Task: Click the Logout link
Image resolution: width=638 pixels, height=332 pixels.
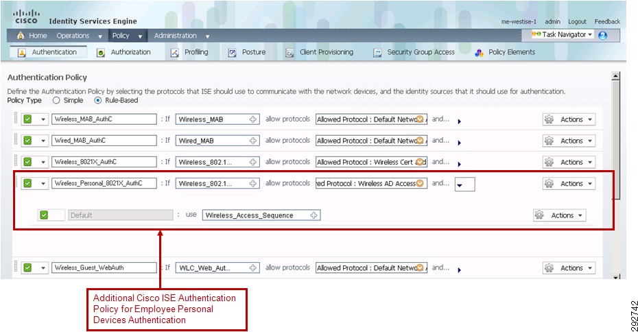Action: [577, 21]
